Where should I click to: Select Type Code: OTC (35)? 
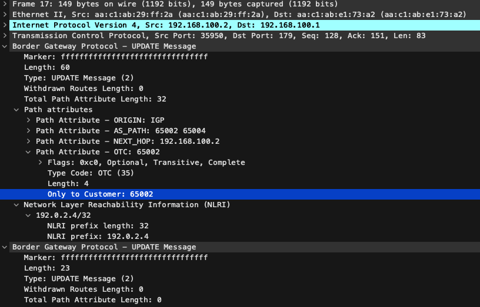point(91,173)
